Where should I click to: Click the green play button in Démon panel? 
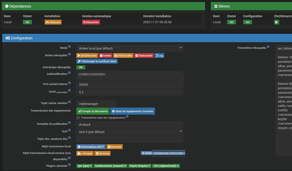(276, 22)
